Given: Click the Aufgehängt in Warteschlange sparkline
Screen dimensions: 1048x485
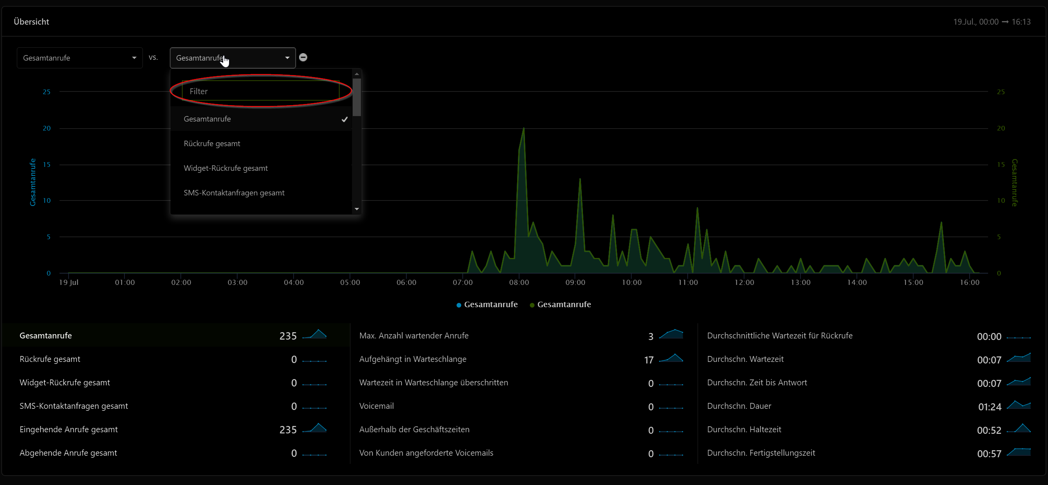Looking at the screenshot, I should point(671,358).
